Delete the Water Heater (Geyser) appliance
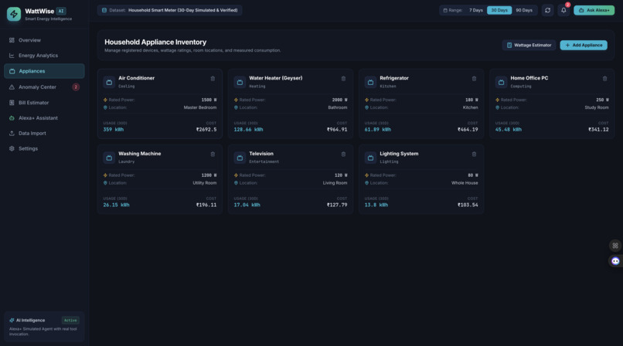 tap(343, 79)
